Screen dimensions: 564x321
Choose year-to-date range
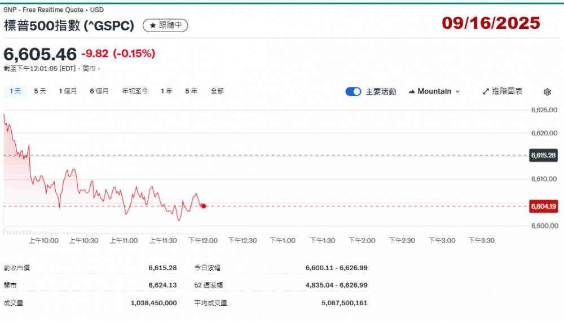tap(135, 91)
